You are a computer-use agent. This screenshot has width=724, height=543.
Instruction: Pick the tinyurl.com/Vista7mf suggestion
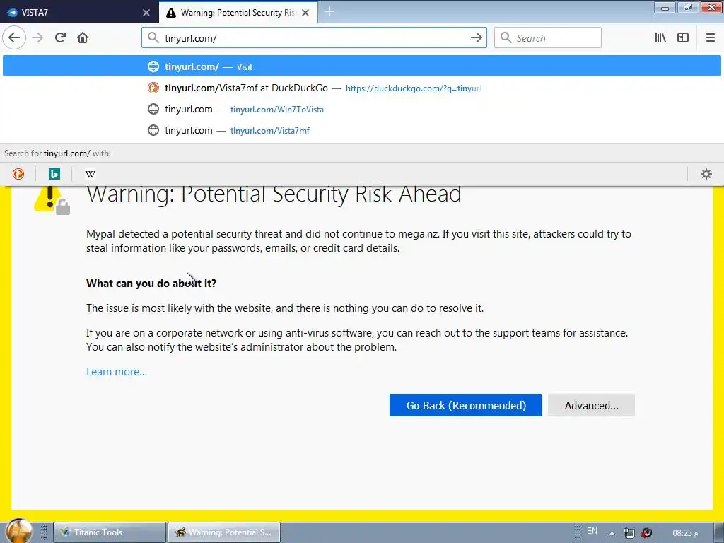coord(362,130)
